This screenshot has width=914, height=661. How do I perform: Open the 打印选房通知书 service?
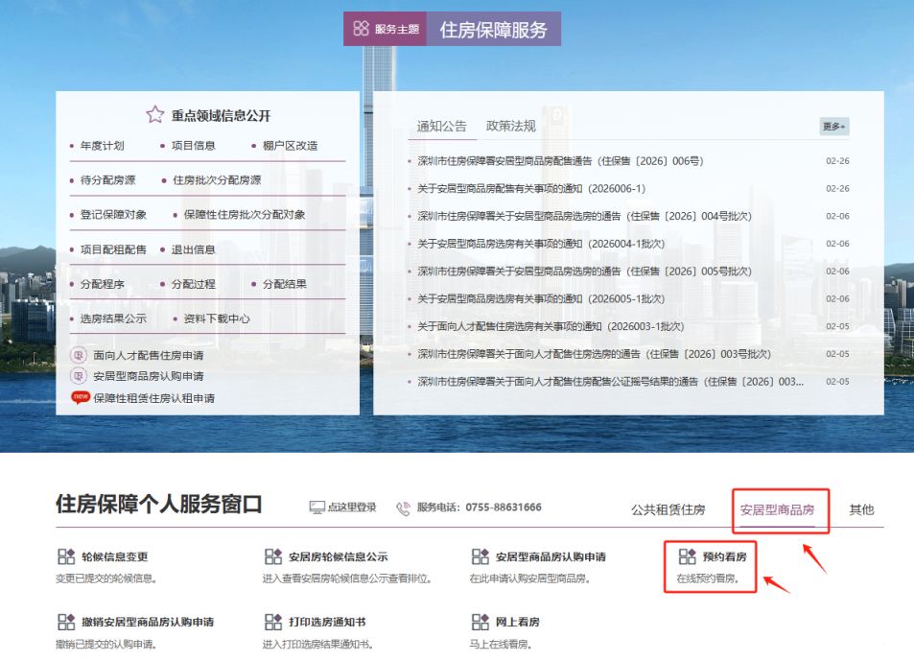[x=327, y=622]
